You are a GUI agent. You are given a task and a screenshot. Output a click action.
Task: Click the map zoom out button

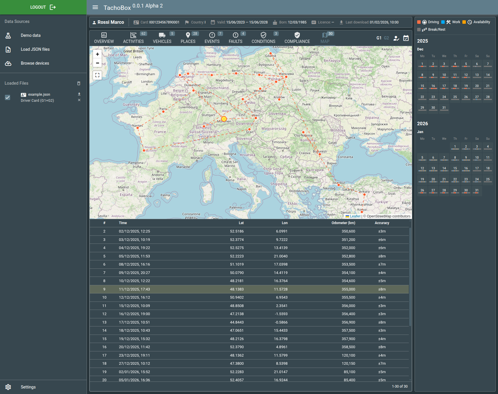click(x=97, y=63)
